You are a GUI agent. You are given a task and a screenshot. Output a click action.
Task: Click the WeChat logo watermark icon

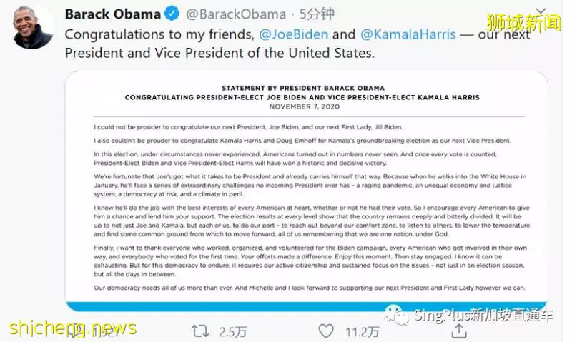tap(397, 314)
